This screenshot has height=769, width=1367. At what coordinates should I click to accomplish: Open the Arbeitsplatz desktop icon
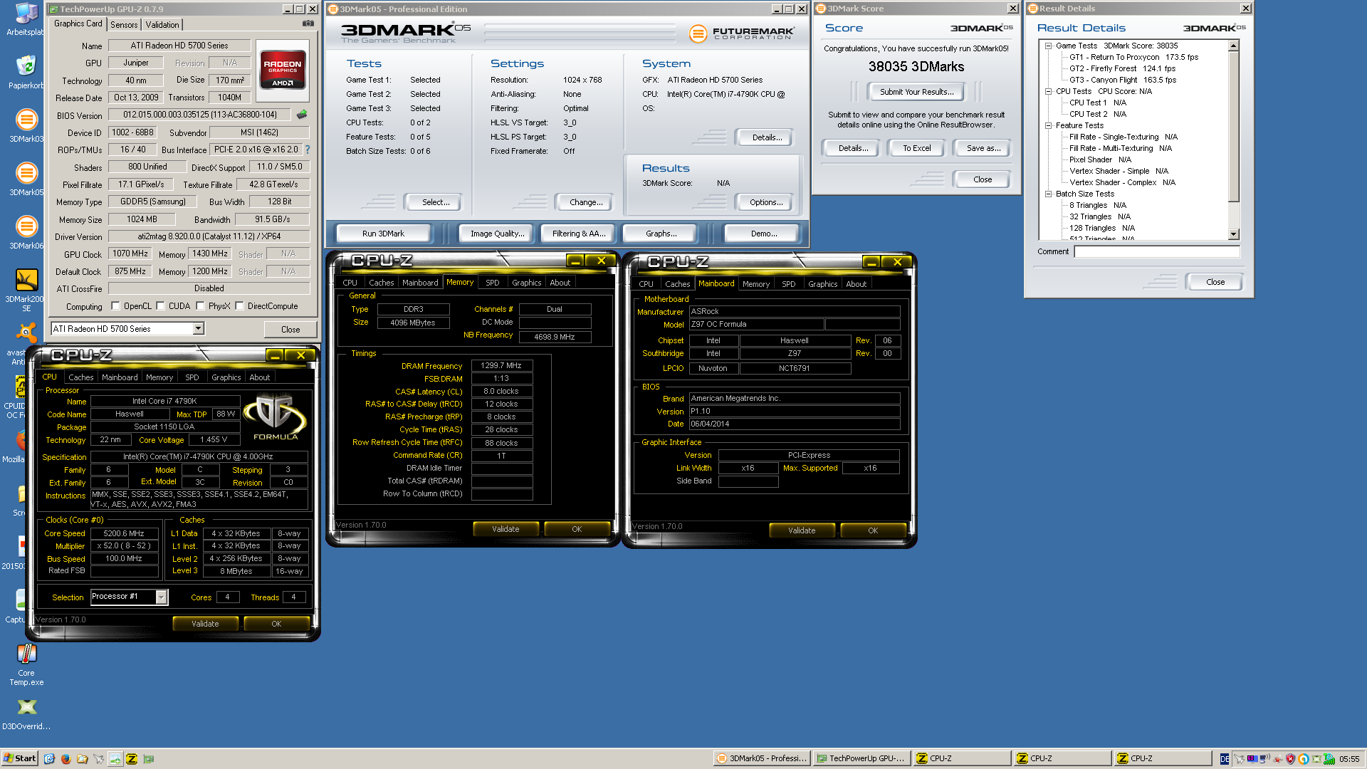[x=26, y=19]
